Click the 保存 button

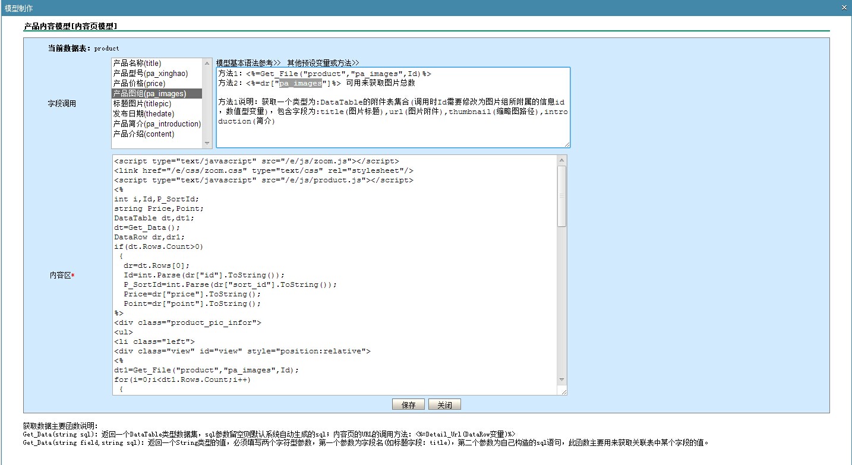[408, 405]
